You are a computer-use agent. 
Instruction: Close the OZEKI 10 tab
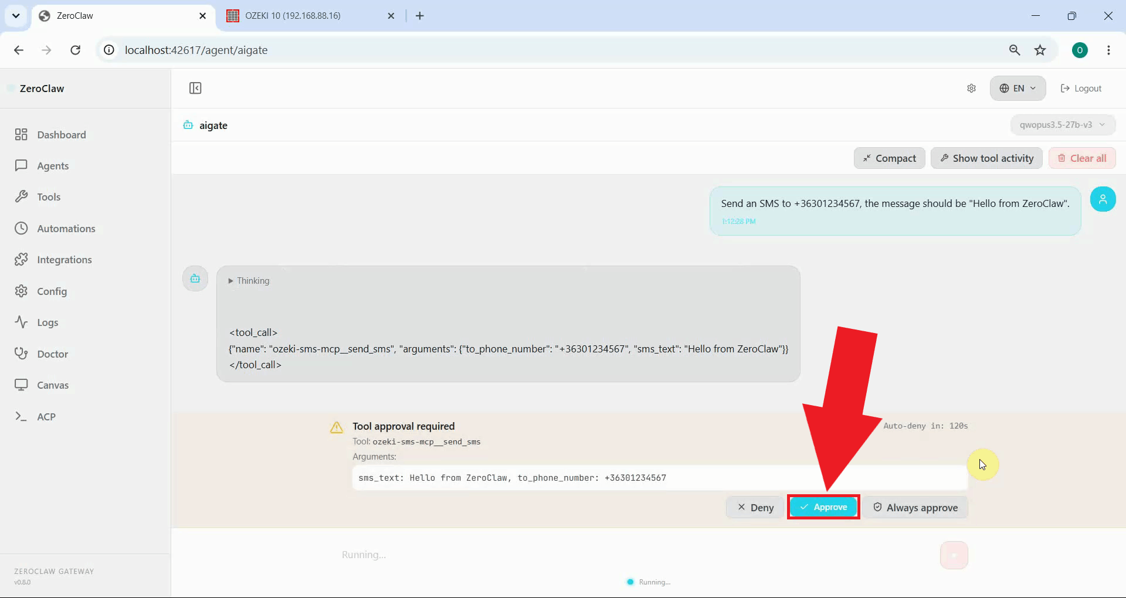click(x=391, y=16)
